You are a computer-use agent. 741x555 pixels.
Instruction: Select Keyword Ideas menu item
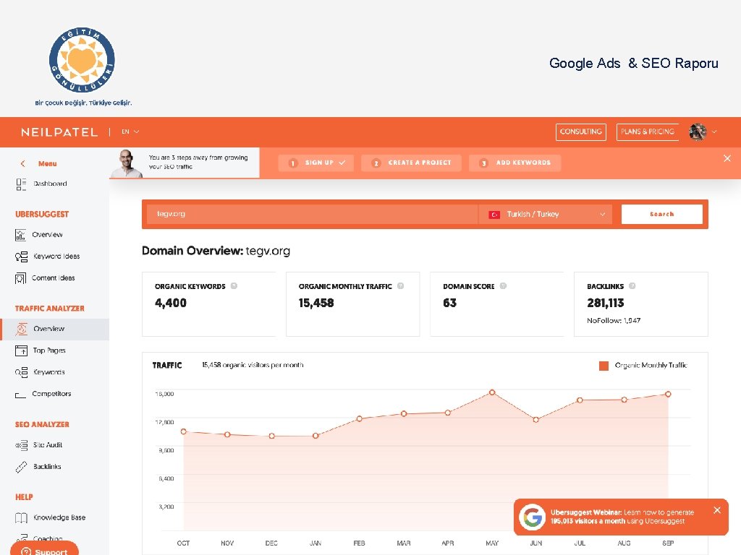pos(56,257)
